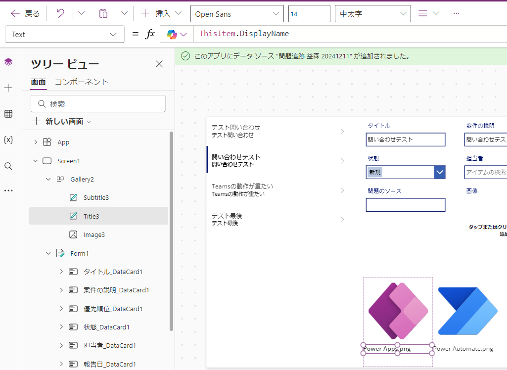Expand 案件の説明_DataCard1 node
The width and height of the screenshot is (507, 370).
click(x=61, y=290)
